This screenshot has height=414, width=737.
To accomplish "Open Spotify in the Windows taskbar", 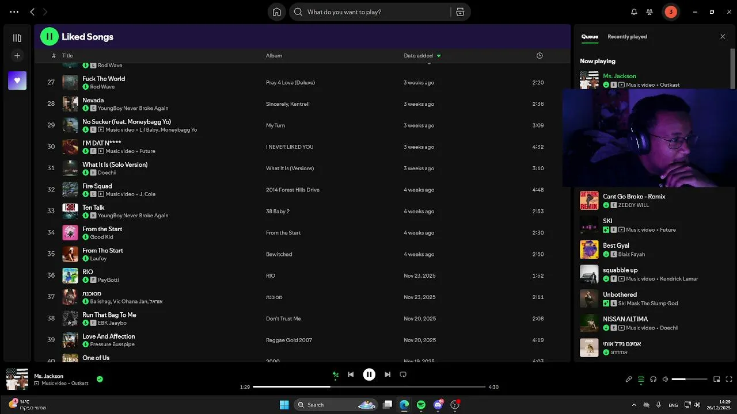I will point(421,405).
